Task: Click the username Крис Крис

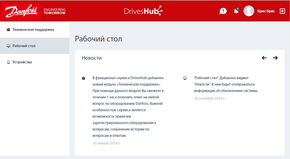Action: (266, 11)
